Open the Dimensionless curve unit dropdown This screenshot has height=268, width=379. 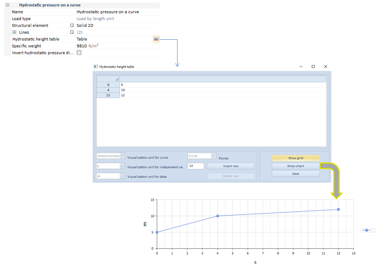(122, 156)
